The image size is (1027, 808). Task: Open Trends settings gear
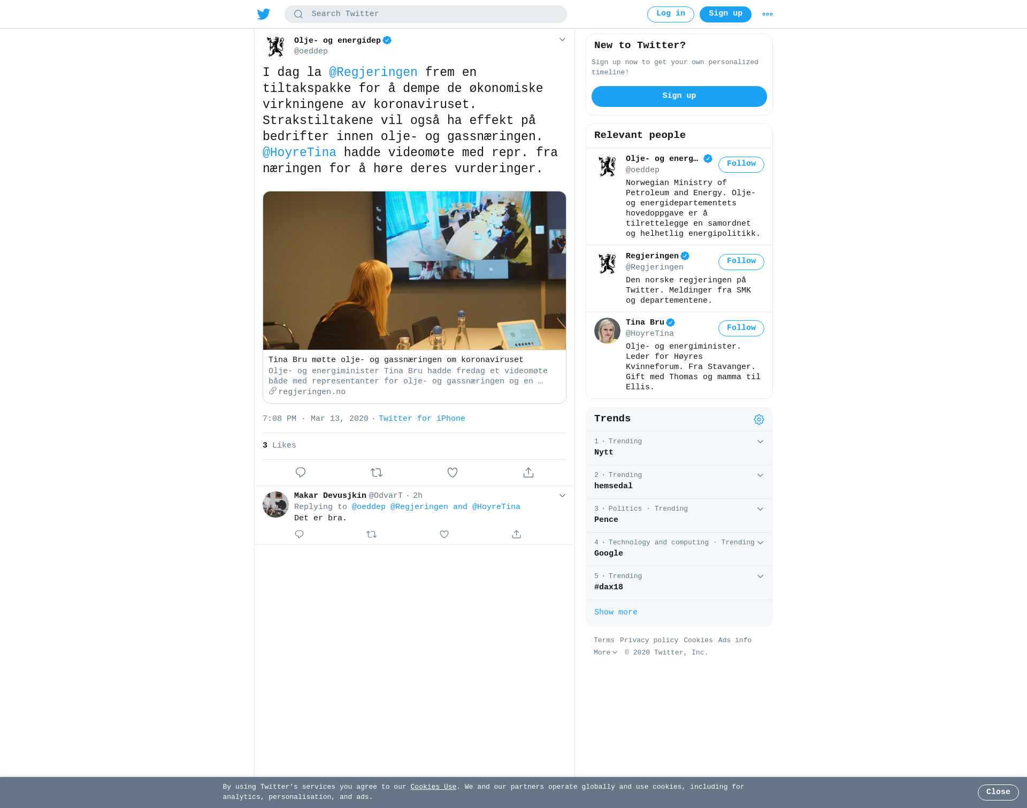coord(759,420)
